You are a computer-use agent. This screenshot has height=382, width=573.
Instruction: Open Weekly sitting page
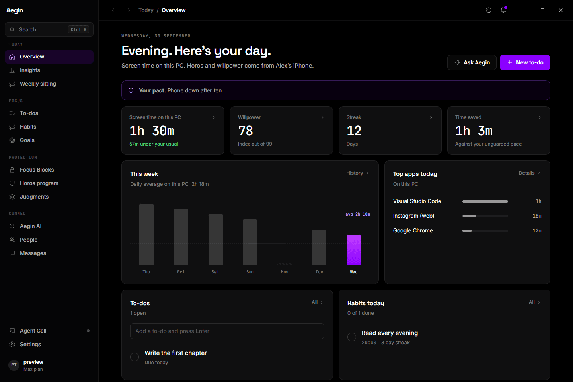[49, 84]
